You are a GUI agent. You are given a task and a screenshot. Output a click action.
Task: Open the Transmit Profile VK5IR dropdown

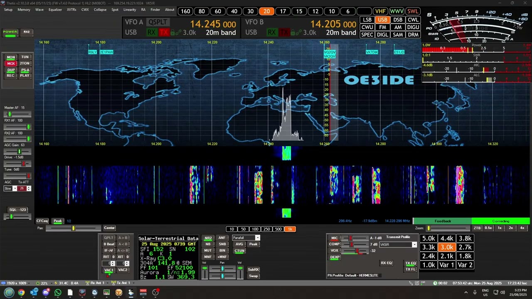click(414, 245)
